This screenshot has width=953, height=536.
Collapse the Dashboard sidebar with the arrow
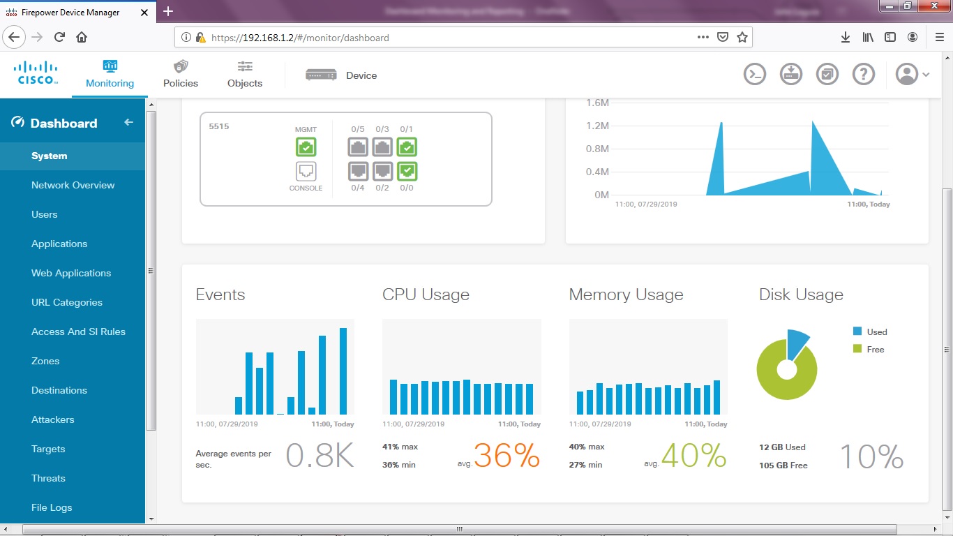pyautogui.click(x=128, y=122)
